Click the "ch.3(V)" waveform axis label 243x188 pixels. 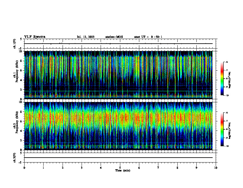[x=15, y=158]
